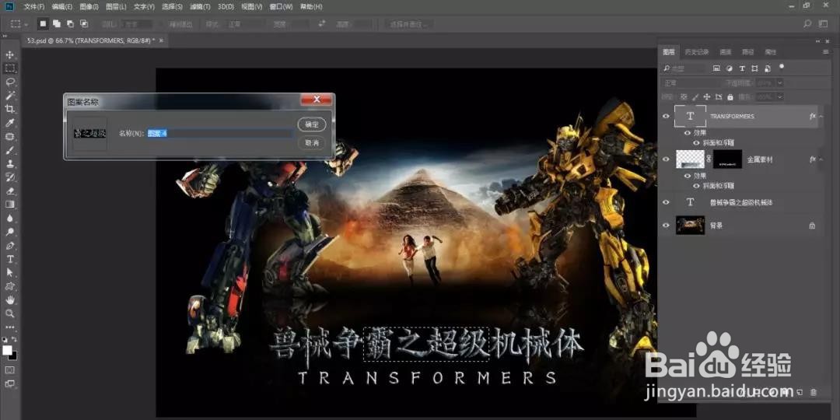Image resolution: width=840 pixels, height=420 pixels.
Task: Open the blend mode dropdown
Action: (691, 83)
